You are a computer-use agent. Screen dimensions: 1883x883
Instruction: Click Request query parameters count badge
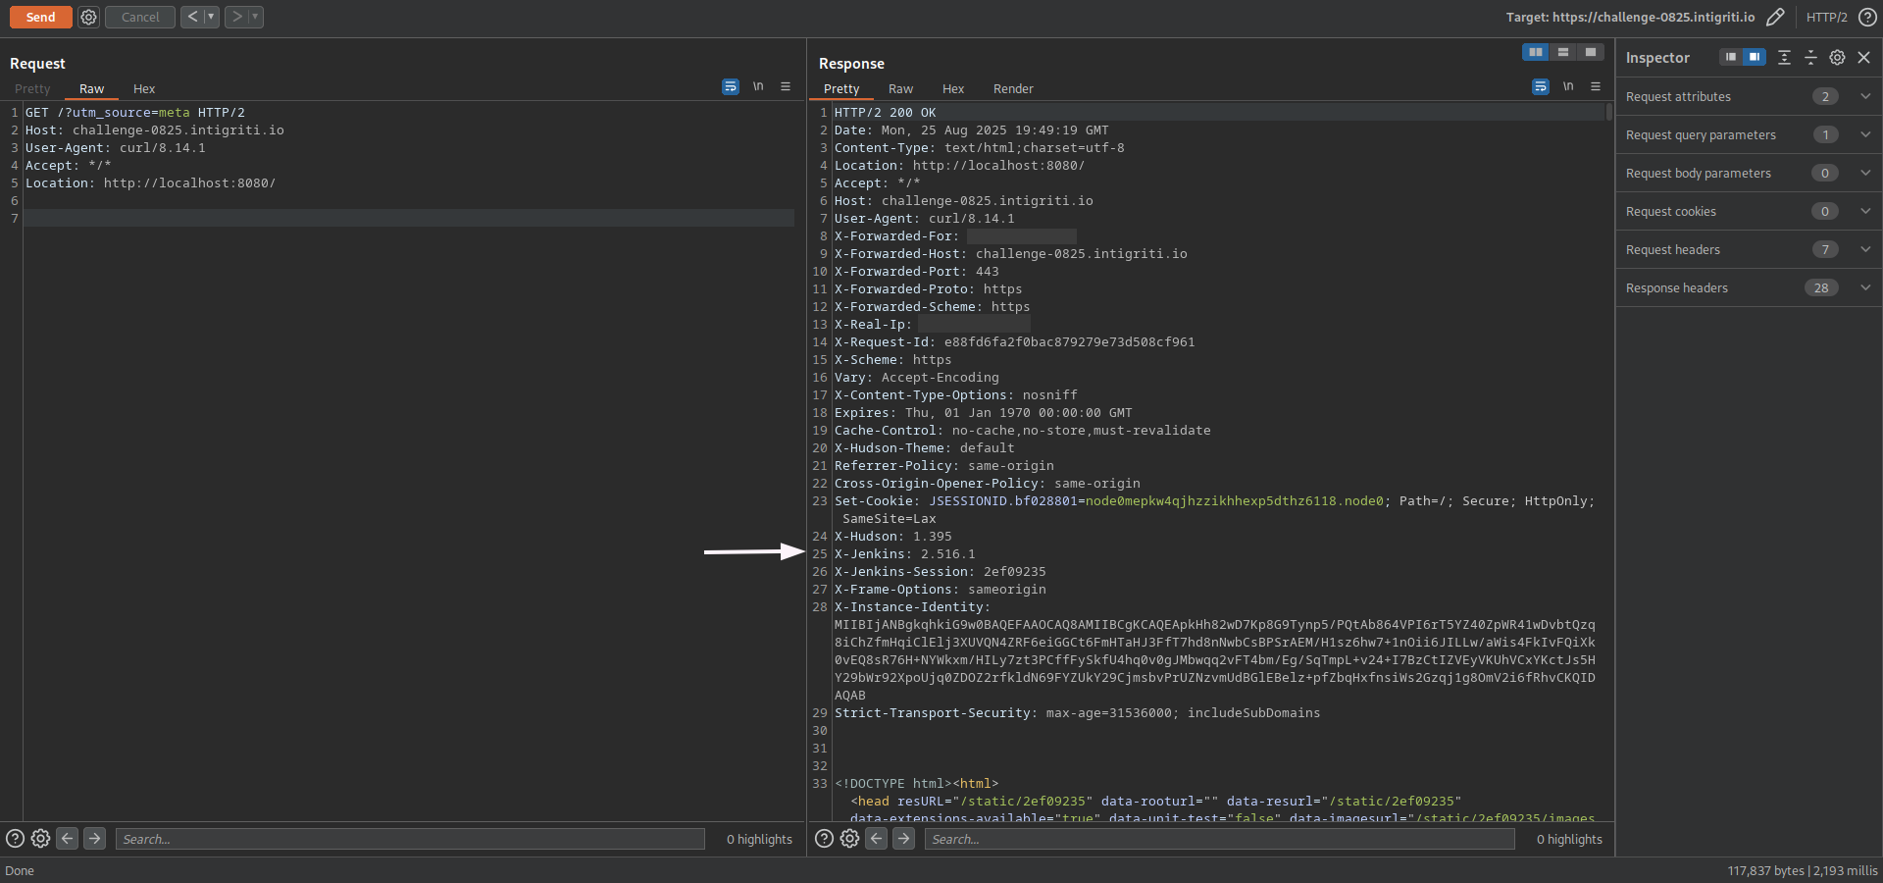point(1825,134)
